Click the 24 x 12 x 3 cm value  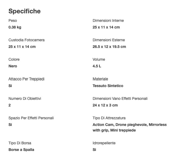pyautogui.click(x=105, y=105)
